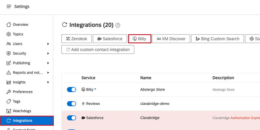The width and height of the screenshot is (260, 130).
Task: Click the Topics gear icon in sidebar
Action: (x=9, y=34)
